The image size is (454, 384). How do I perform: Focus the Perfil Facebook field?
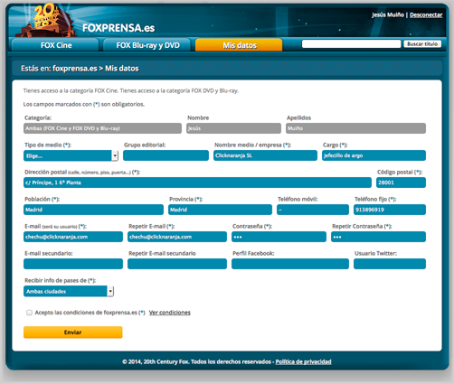290,264
